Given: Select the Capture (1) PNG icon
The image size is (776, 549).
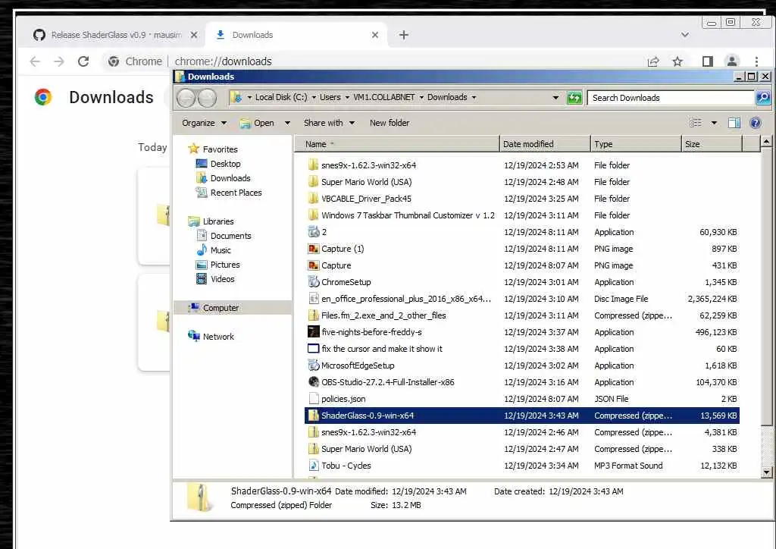Looking at the screenshot, I should coord(313,249).
